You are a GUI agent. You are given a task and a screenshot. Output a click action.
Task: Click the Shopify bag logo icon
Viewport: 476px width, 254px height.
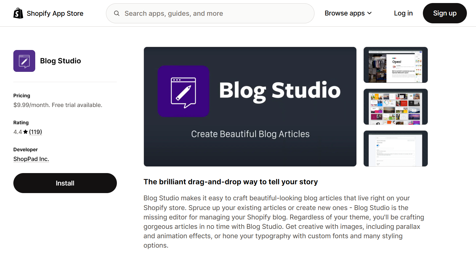(x=18, y=13)
